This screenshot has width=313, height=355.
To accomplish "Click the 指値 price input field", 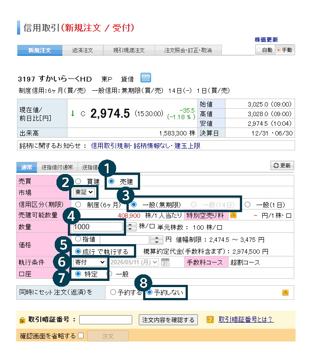I will coord(124,240).
